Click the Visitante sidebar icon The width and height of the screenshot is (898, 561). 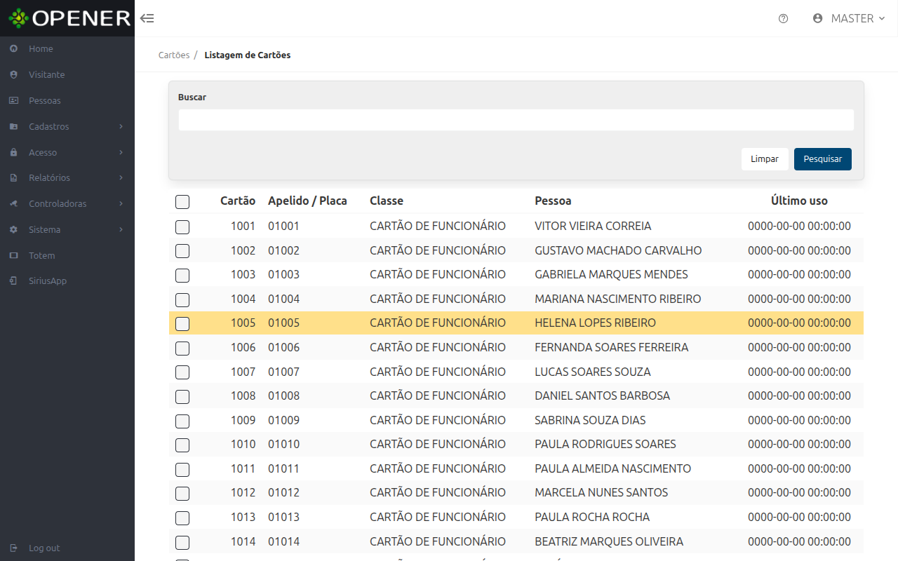coord(13,74)
